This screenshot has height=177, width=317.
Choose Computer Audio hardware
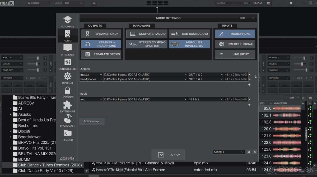(147, 34)
